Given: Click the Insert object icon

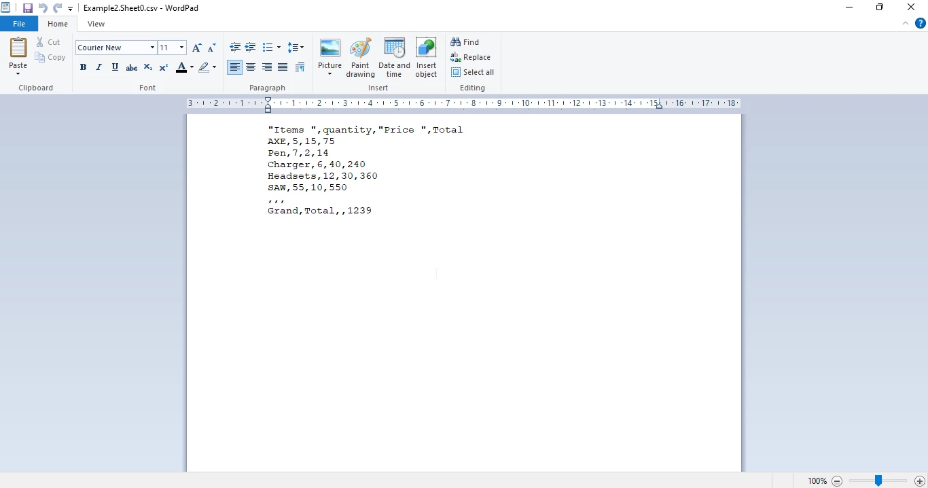Looking at the screenshot, I should click(x=426, y=57).
